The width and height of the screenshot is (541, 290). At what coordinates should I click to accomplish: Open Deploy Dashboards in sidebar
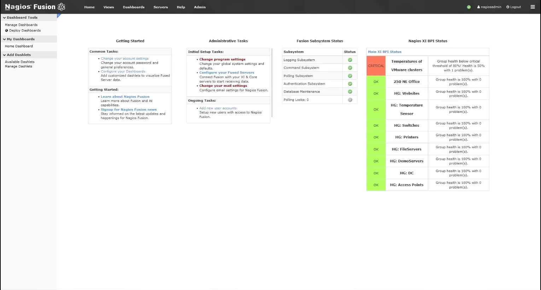click(23, 30)
